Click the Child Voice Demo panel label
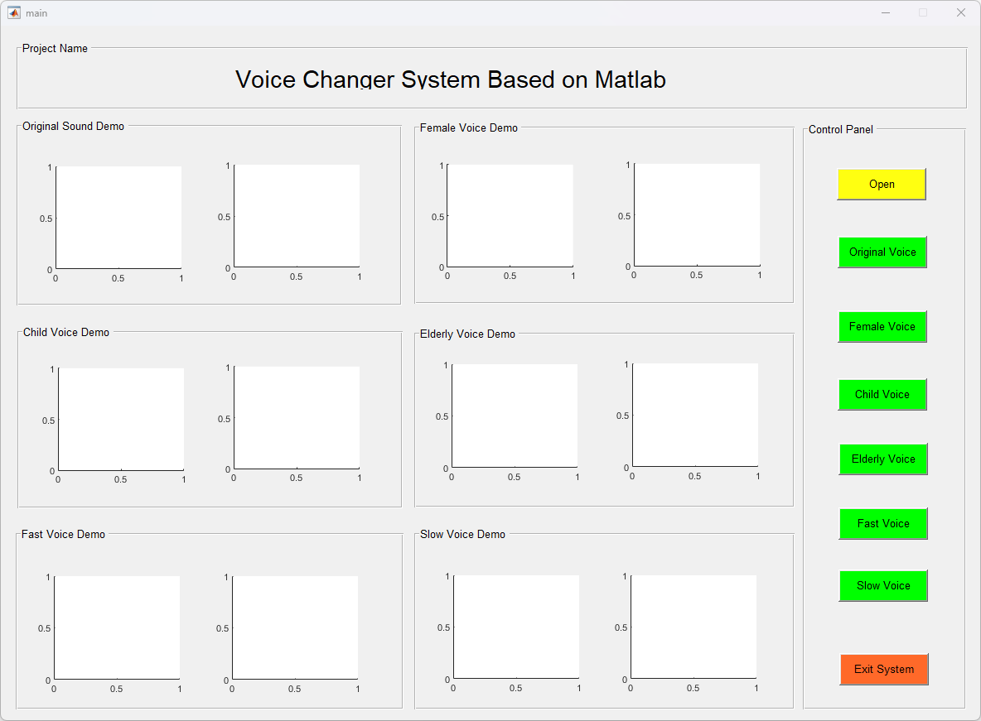 66,333
